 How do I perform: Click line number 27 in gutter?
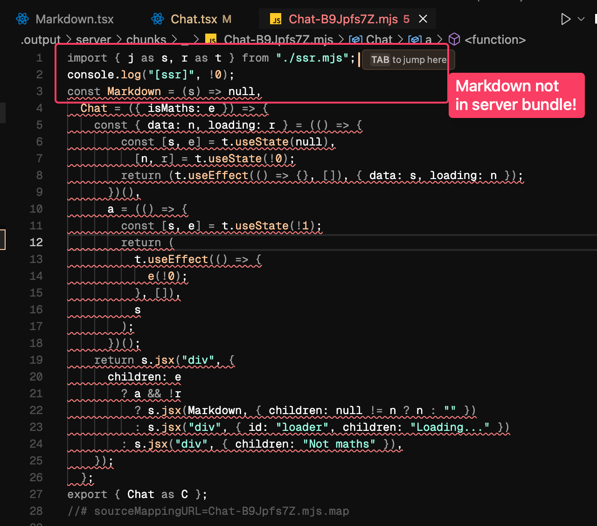36,494
